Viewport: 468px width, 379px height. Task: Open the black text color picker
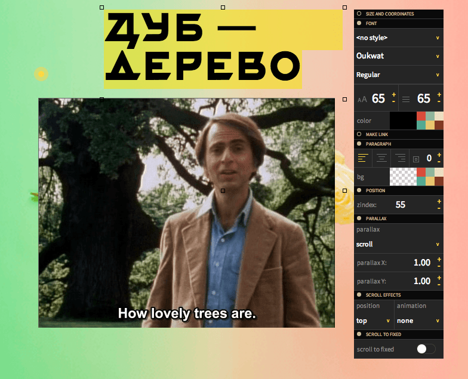pyautogui.click(x=403, y=121)
